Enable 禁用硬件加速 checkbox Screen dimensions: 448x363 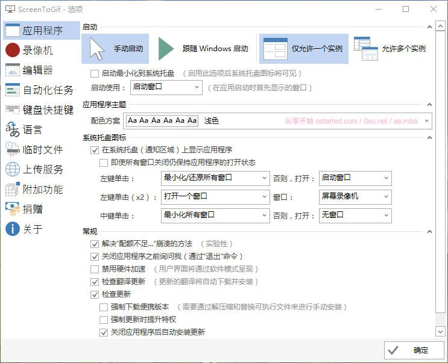[x=95, y=269]
